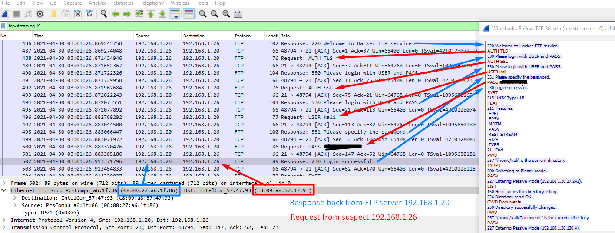Viewport: 615px width, 233px height.
Task: Toggle packet colorization rules
Action: click(x=188, y=14)
